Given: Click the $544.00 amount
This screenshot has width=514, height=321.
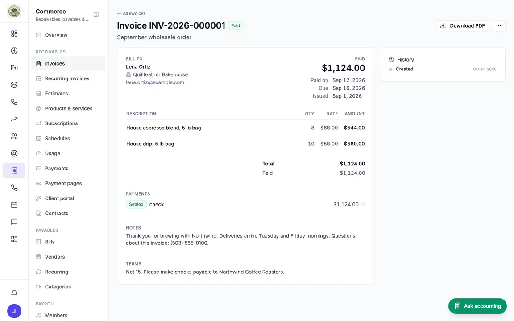Looking at the screenshot, I should tap(354, 128).
